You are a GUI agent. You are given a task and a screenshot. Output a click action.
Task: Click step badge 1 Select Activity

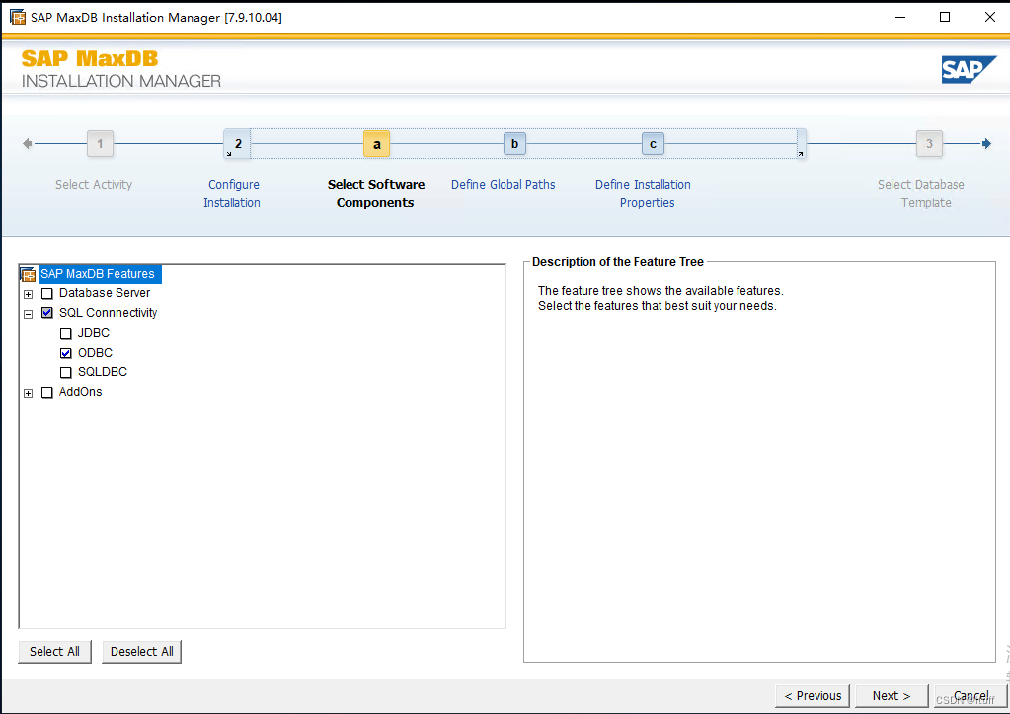(x=100, y=143)
